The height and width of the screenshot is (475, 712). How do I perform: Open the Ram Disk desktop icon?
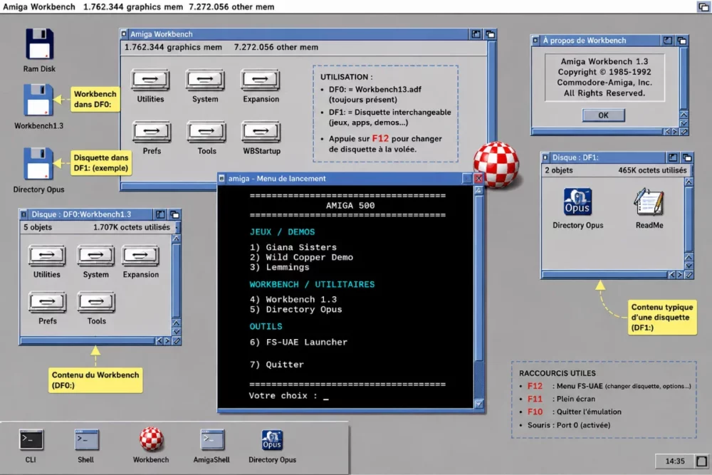click(x=39, y=44)
